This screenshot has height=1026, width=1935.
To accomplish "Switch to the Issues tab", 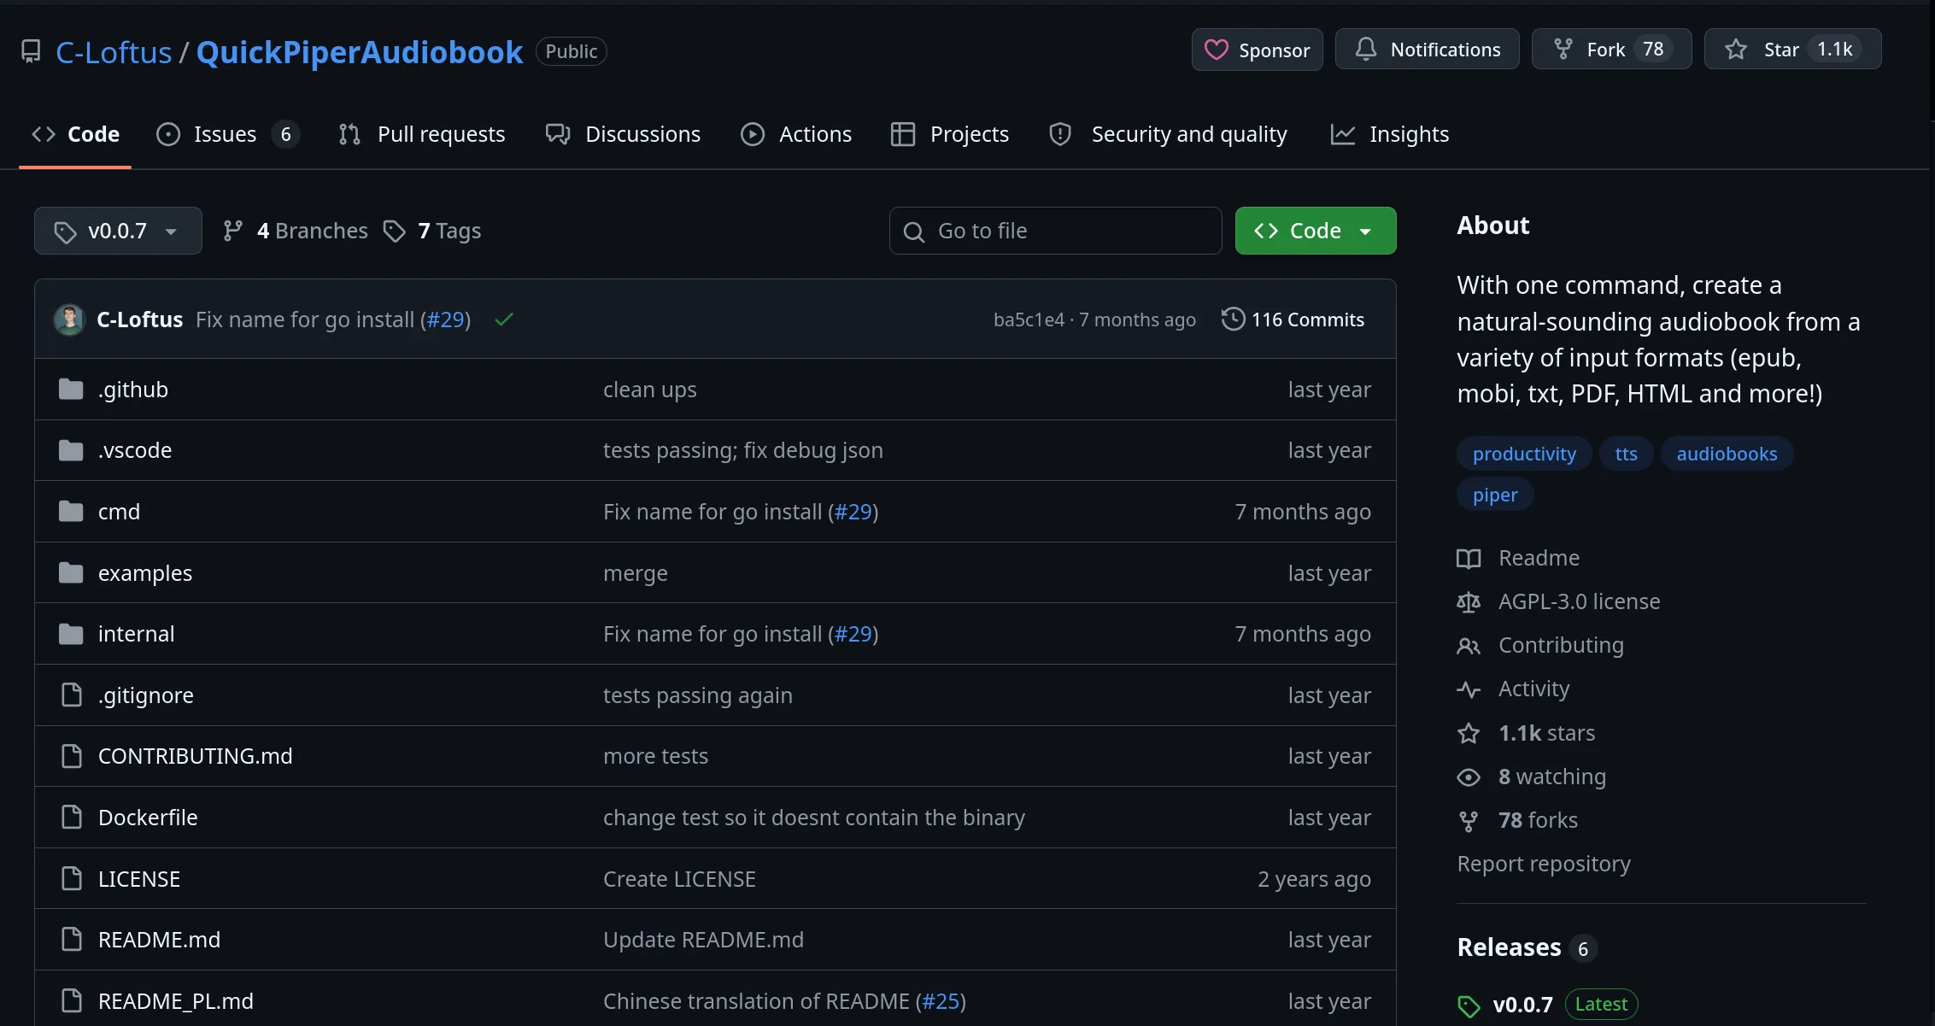I will 227,134.
